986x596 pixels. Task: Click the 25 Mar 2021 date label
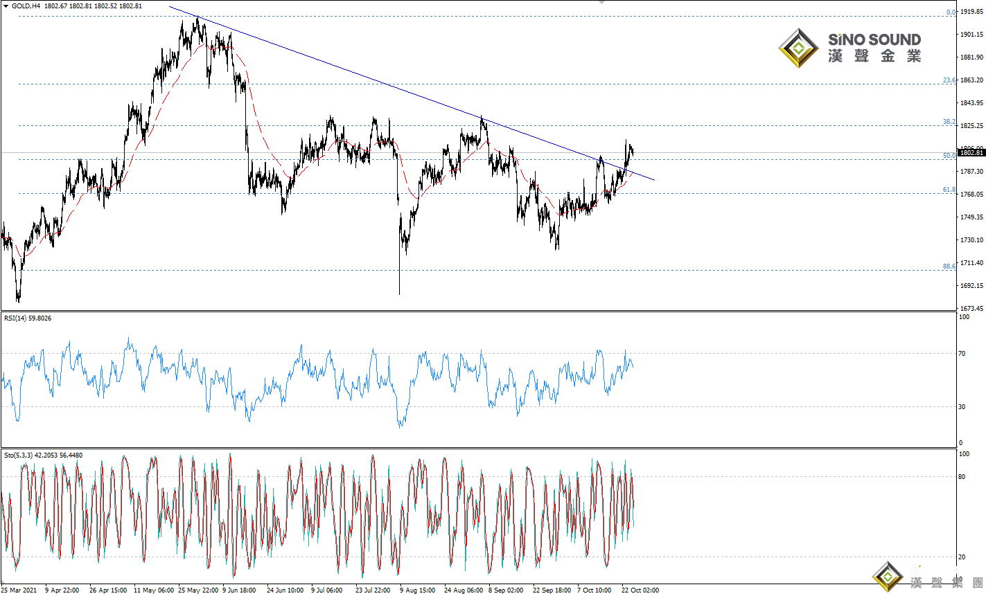[x=19, y=590]
